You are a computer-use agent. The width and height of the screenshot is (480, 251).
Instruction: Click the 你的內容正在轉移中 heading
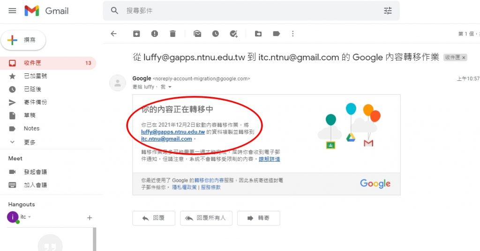(x=177, y=109)
